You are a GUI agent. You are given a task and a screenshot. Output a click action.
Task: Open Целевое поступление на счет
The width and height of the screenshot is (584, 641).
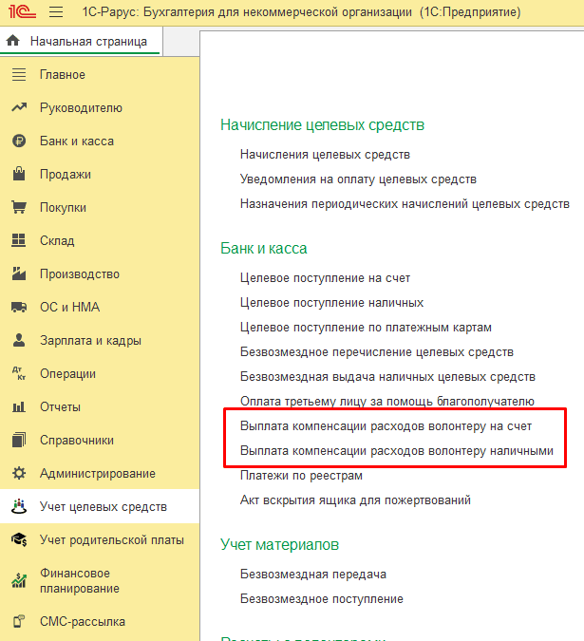pos(325,278)
